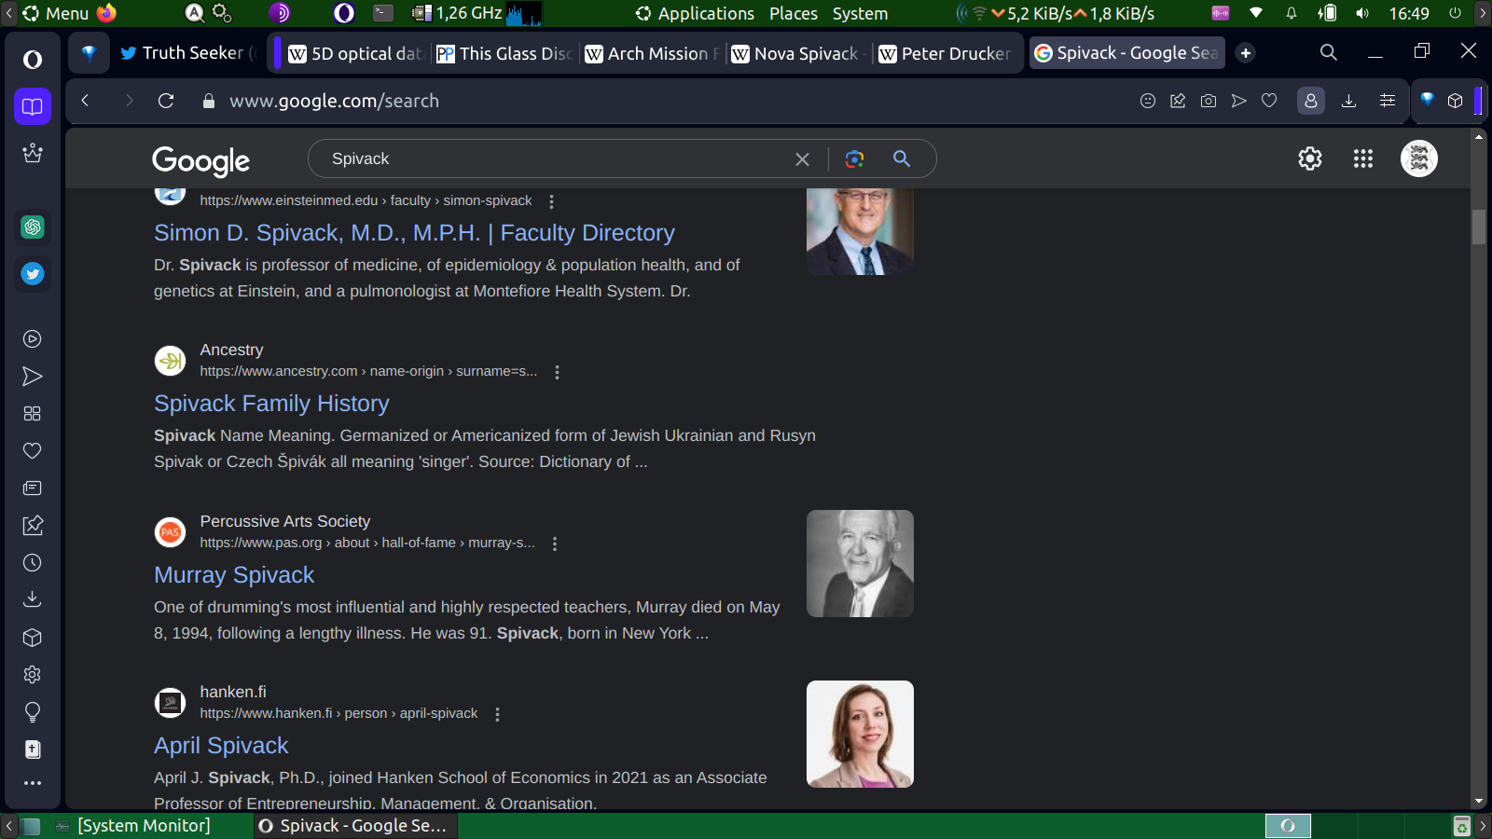
Task: Open the April Spivack result link
Action: click(x=221, y=746)
